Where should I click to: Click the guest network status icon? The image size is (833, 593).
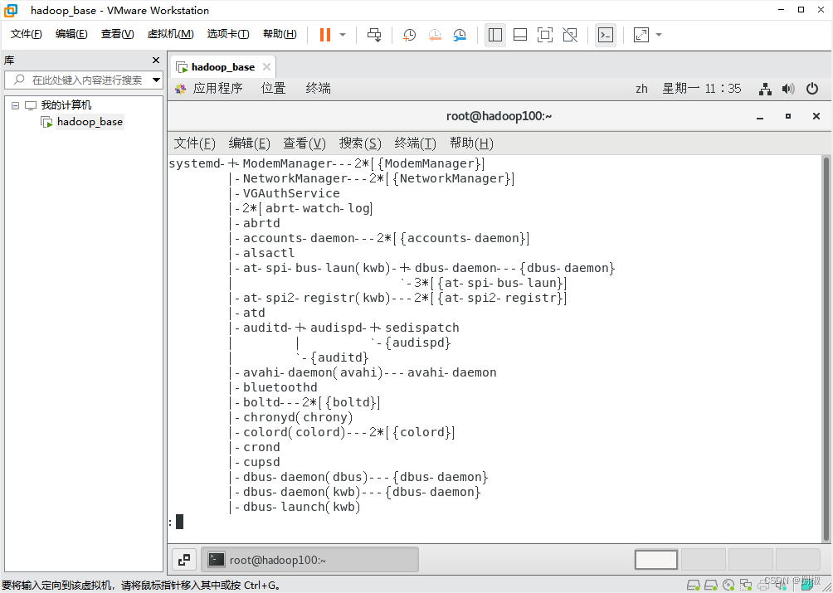point(765,89)
